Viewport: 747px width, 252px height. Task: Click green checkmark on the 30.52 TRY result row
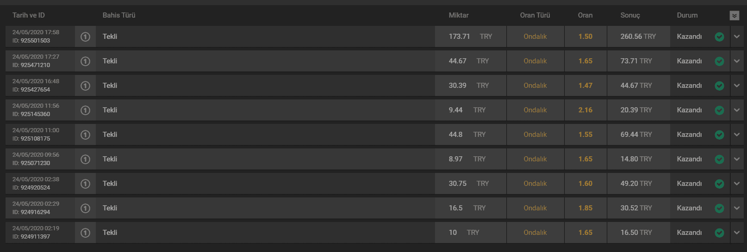pyautogui.click(x=719, y=209)
